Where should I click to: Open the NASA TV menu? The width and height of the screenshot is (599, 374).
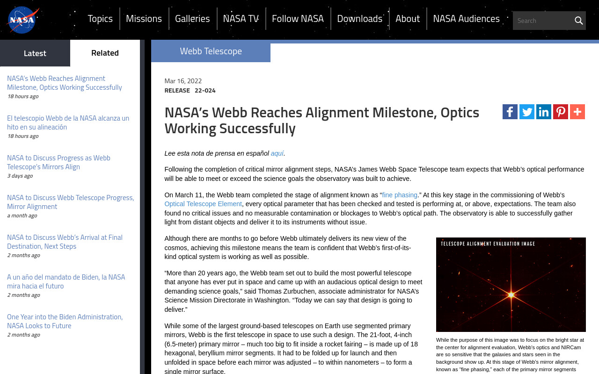241,19
